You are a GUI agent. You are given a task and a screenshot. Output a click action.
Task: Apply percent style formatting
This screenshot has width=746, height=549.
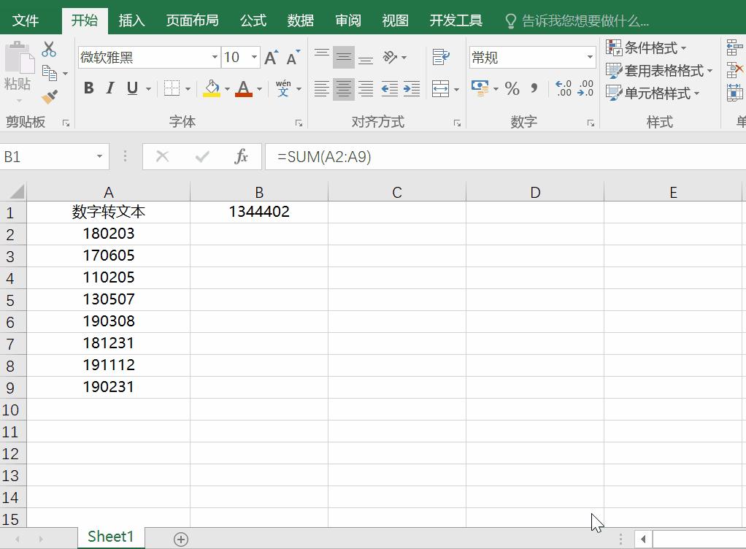click(x=512, y=89)
